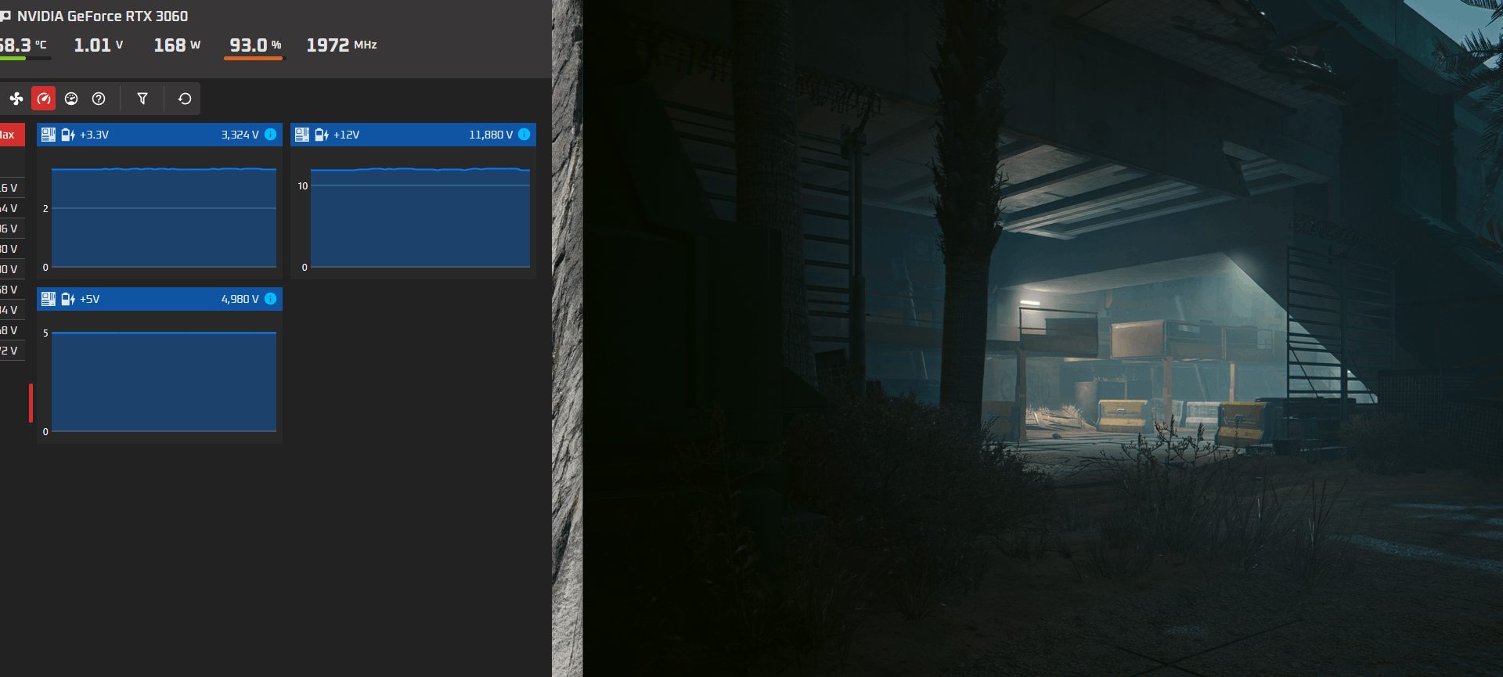Click the dial gauge icon in toolbar
The height and width of the screenshot is (677, 1503).
pos(71,99)
